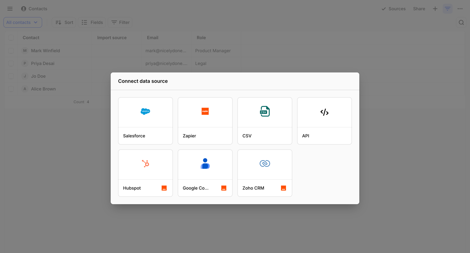Click Jo Doe's avatar icon
Image resolution: width=470 pixels, height=253 pixels.
(x=25, y=76)
